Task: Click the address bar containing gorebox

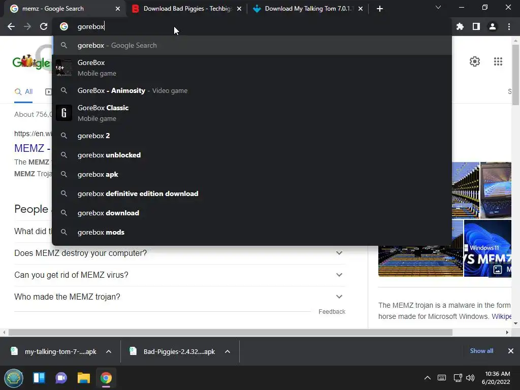Action: [x=252, y=26]
